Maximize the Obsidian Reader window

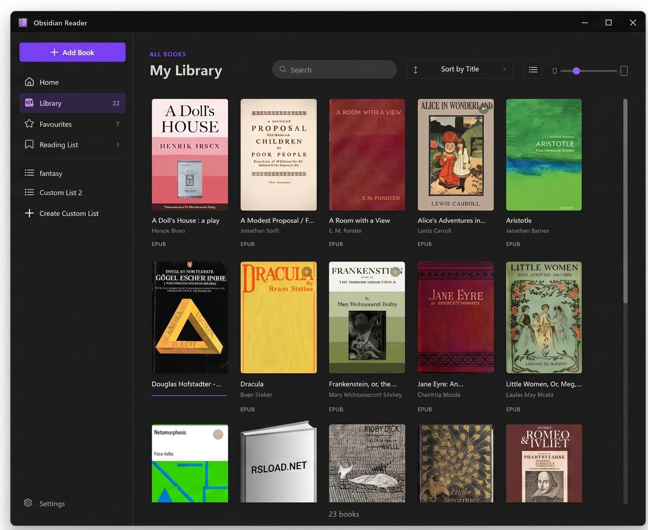pos(609,23)
